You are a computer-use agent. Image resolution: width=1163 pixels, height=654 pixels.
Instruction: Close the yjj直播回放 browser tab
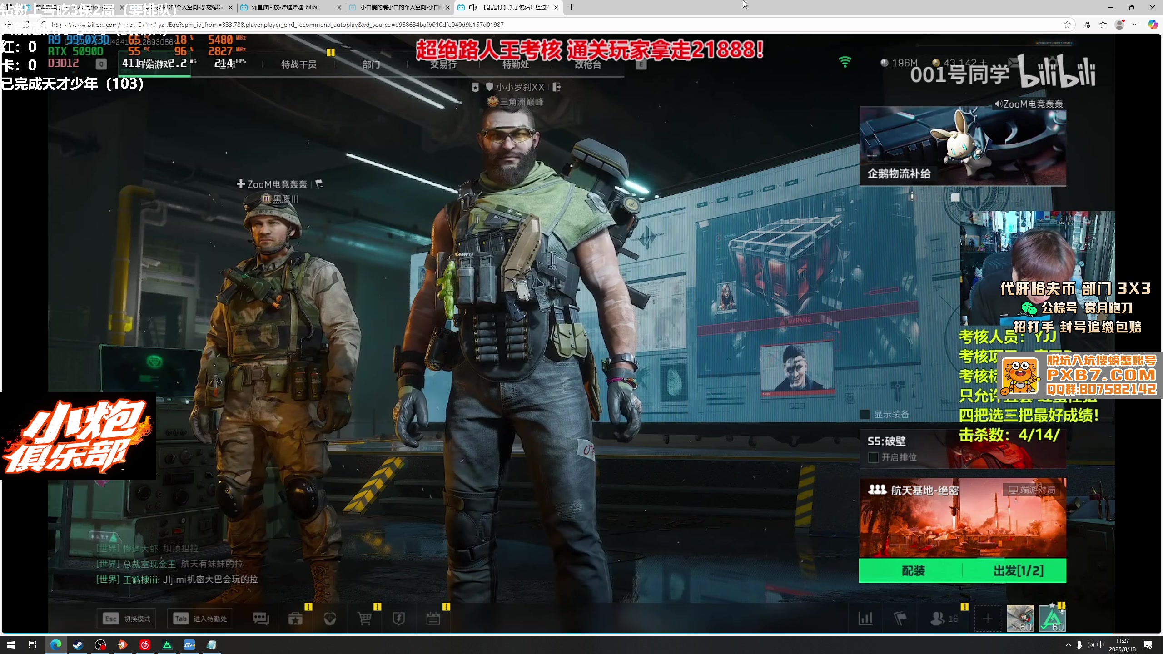[x=339, y=7]
